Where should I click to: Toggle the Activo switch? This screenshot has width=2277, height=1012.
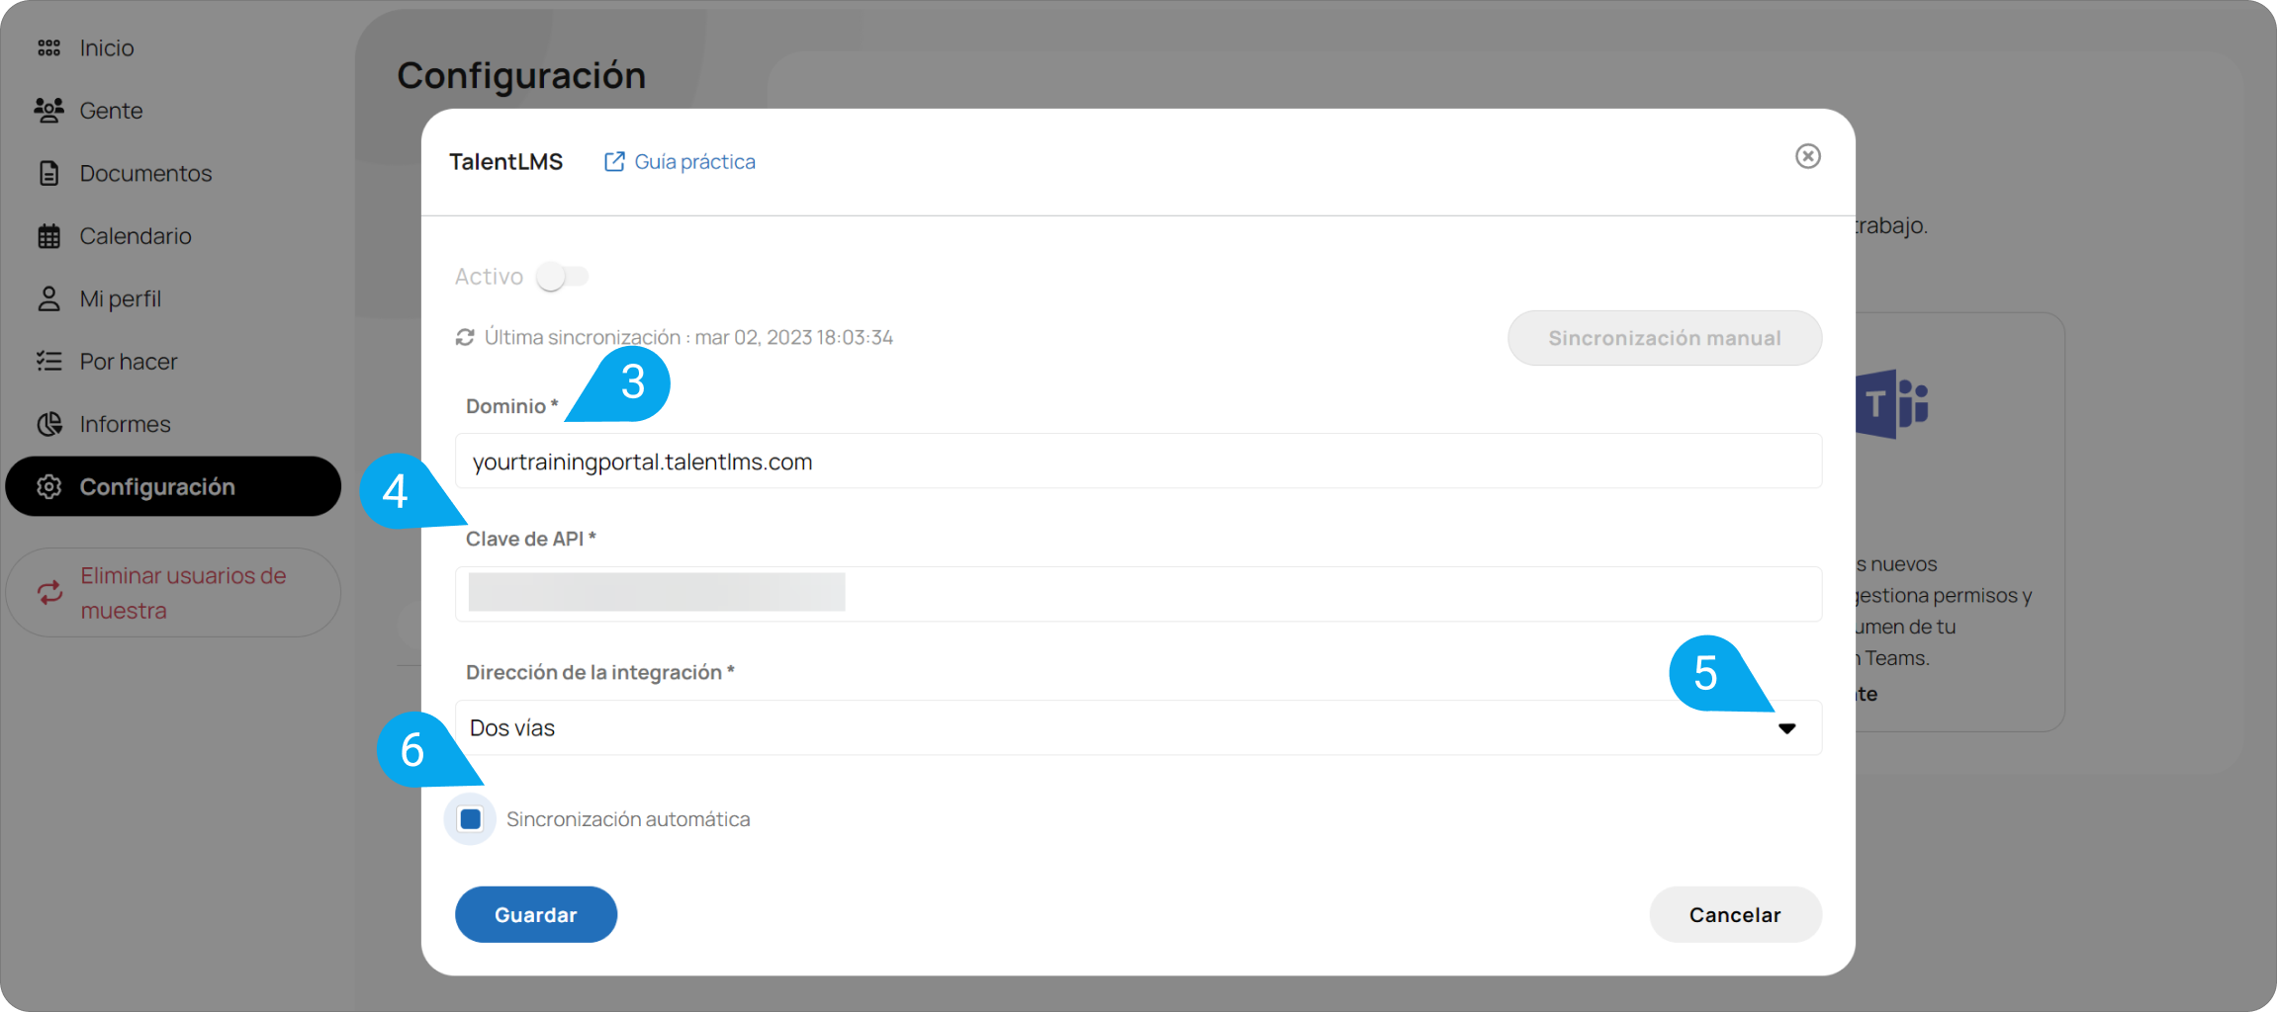(562, 277)
